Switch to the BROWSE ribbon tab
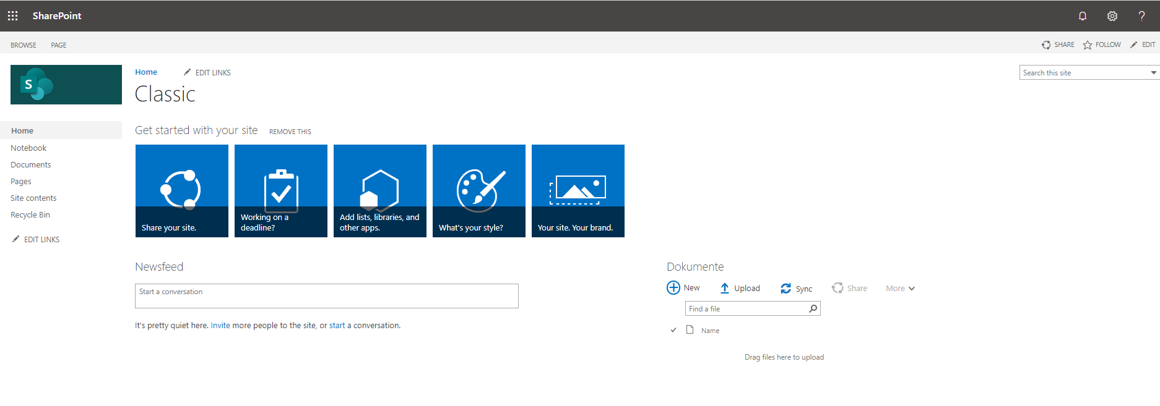The width and height of the screenshot is (1160, 406). coord(24,45)
